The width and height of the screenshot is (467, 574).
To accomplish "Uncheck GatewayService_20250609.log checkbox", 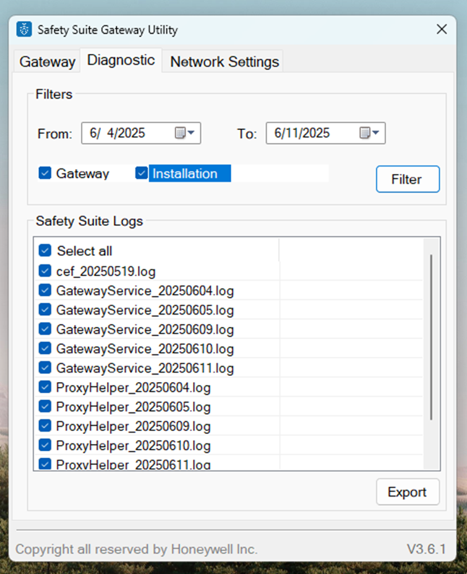I will [x=45, y=329].
